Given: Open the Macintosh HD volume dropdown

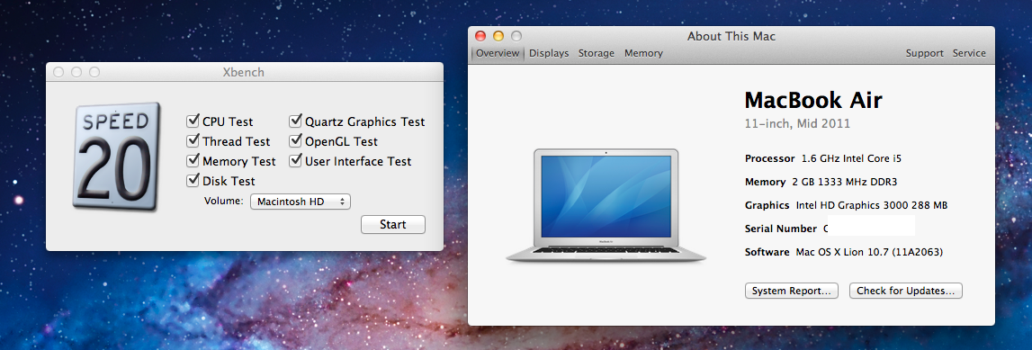Looking at the screenshot, I should pos(301,202).
